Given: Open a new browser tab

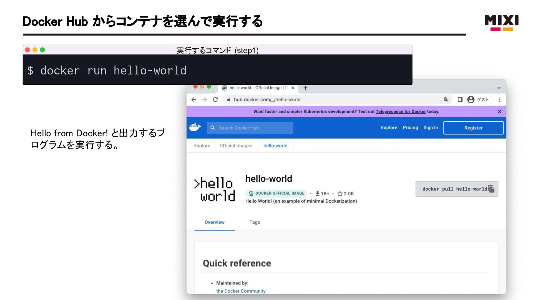Looking at the screenshot, I should click(x=305, y=88).
